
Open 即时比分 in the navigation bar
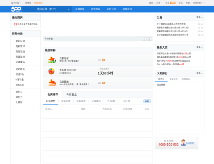pos(111,9)
